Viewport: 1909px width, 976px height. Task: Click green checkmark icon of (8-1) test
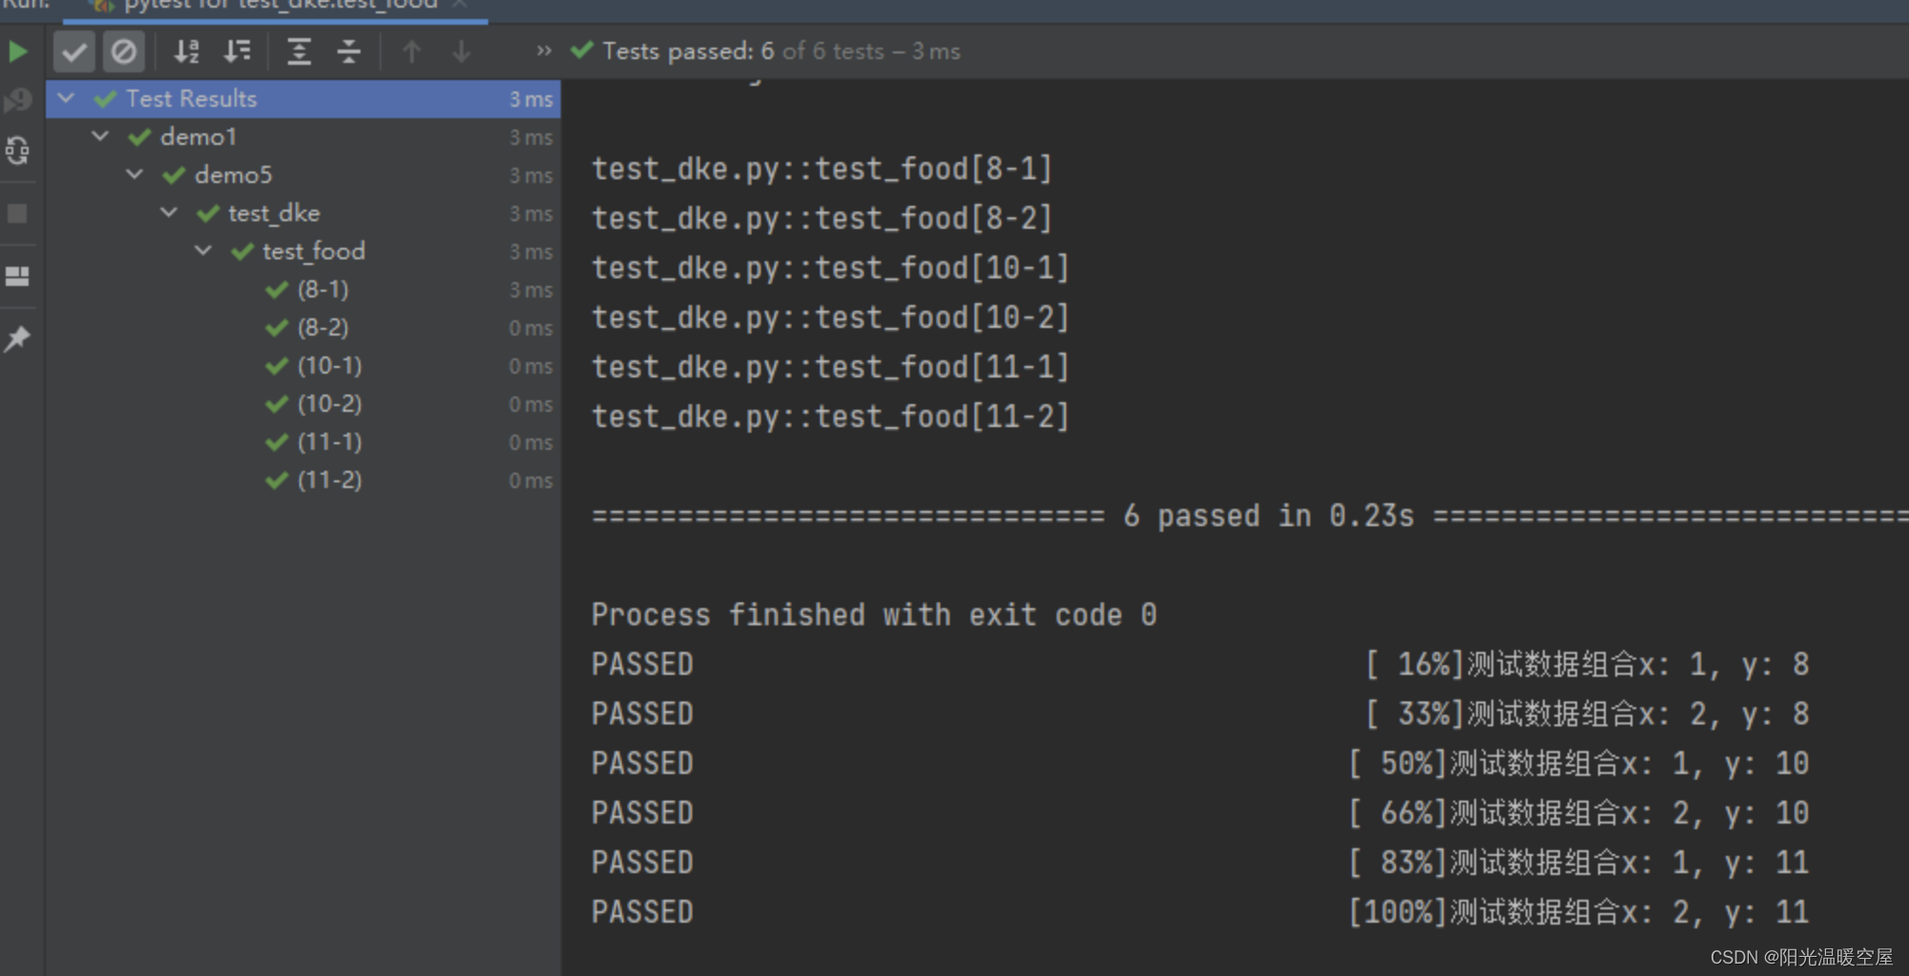click(x=277, y=290)
